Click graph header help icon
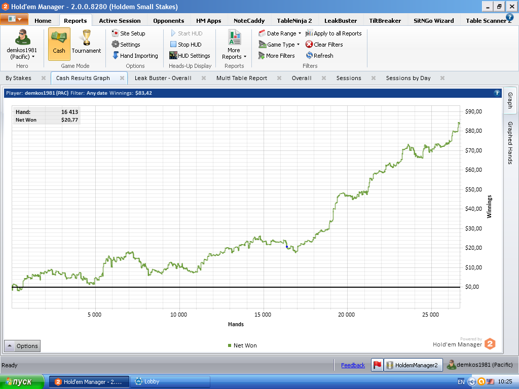The image size is (519, 389). coord(497,93)
